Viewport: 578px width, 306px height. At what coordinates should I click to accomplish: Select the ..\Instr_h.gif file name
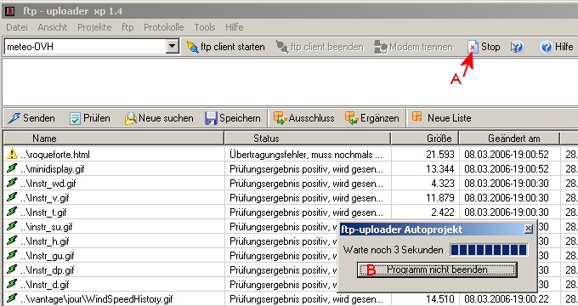45,241
